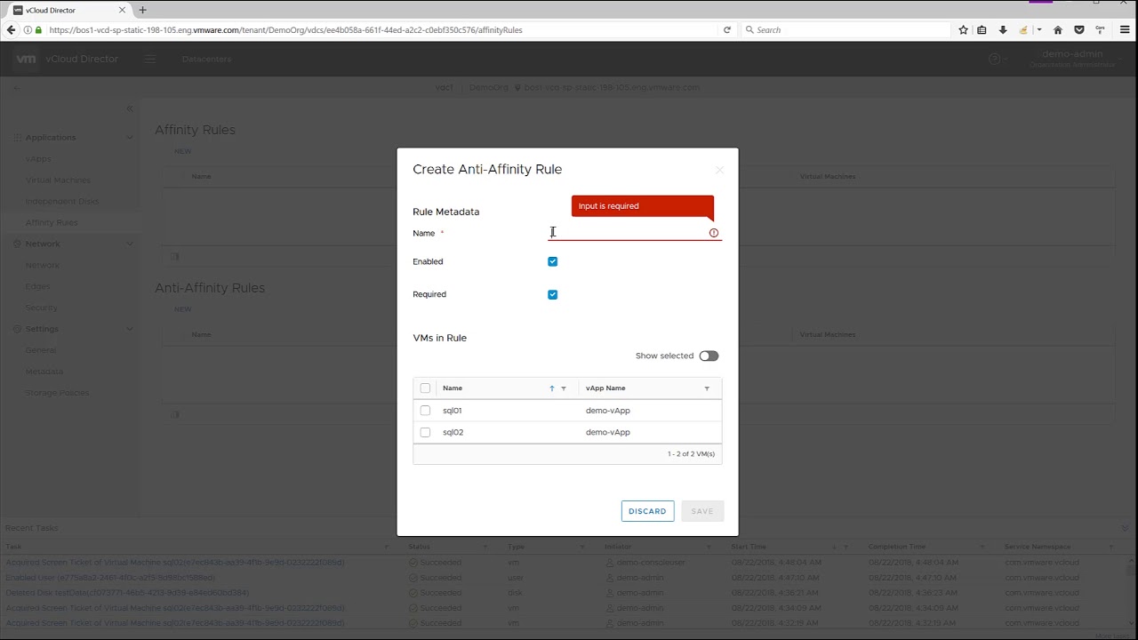Viewport: 1138px width, 640px height.
Task: Go to Virtual Machines in the sidebar
Action: [58, 180]
